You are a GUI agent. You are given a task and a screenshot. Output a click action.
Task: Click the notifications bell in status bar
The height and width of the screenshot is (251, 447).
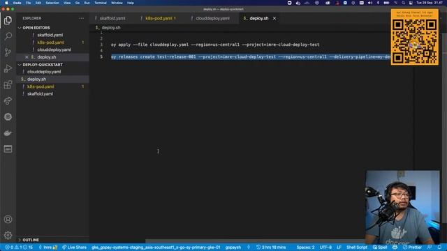[439, 248]
